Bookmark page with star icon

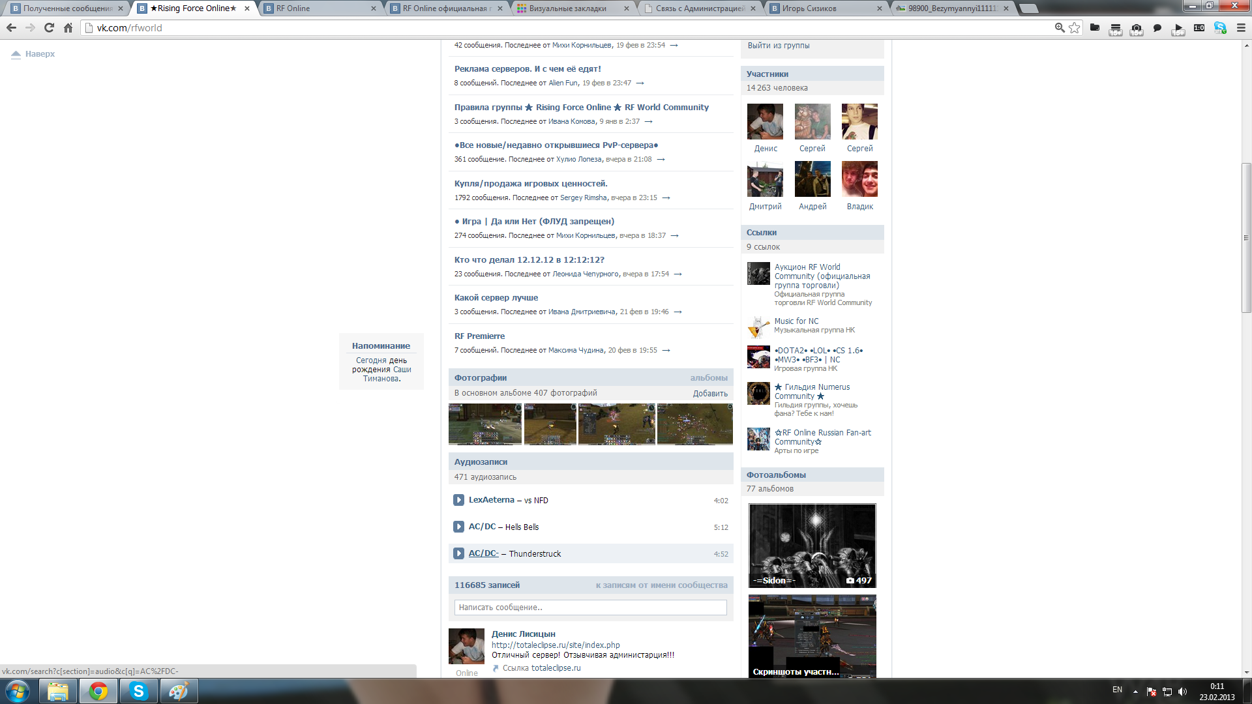tap(1075, 27)
